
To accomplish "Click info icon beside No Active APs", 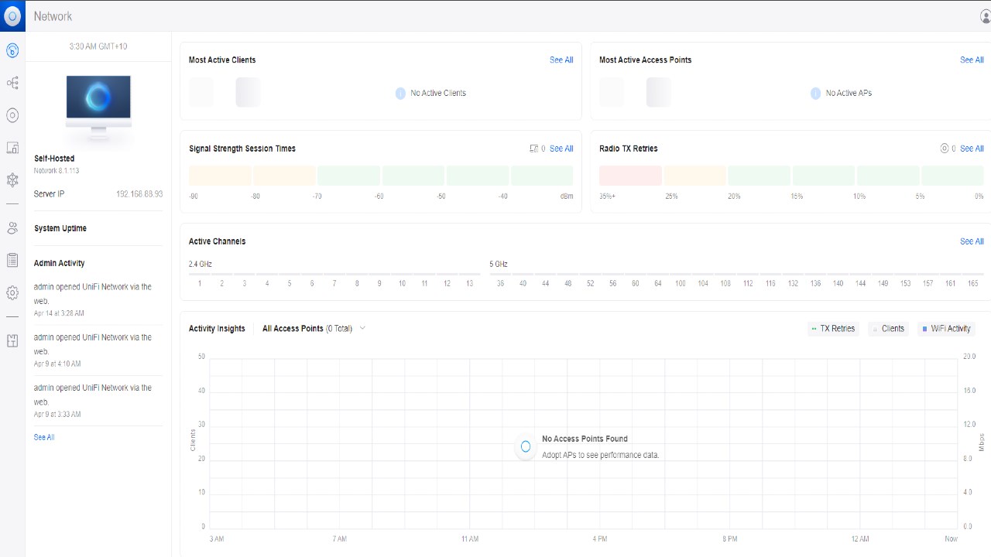I will point(815,93).
